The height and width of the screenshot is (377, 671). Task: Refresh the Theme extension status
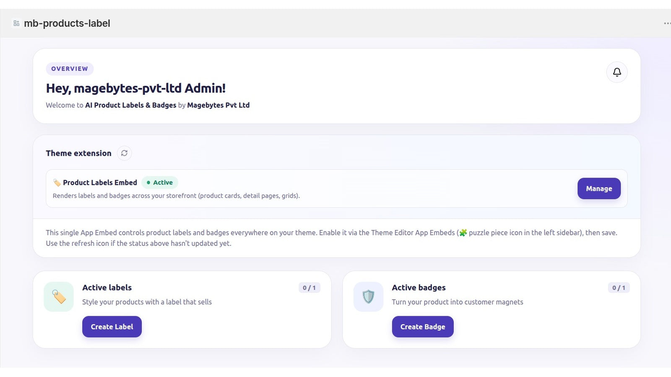point(124,153)
